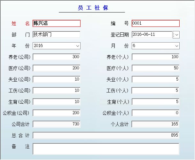Click the 年份 label
This screenshot has height=160, width=195.
(x=20, y=46)
